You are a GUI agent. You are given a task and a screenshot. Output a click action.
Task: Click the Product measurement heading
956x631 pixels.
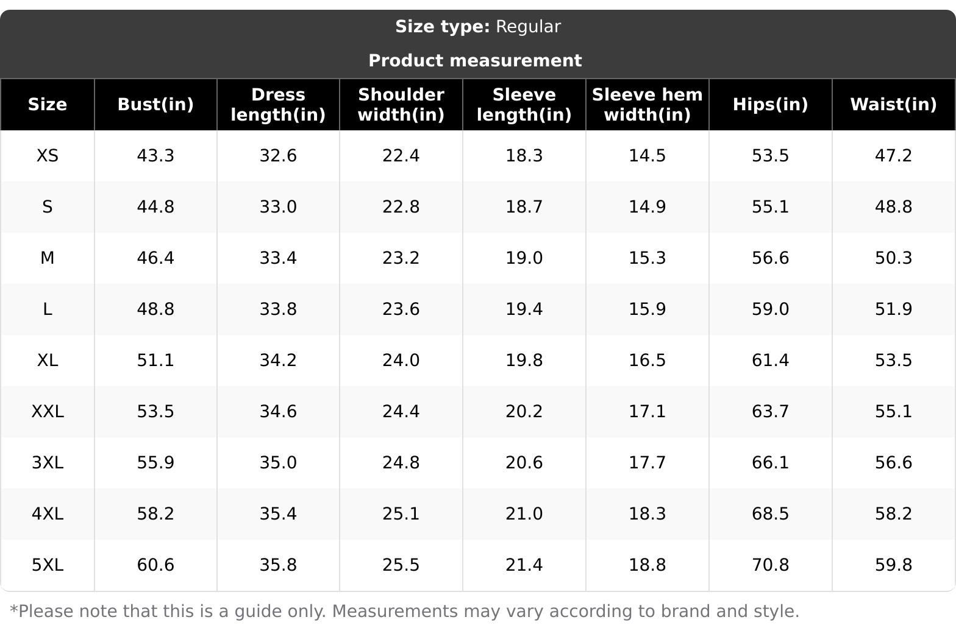pyautogui.click(x=475, y=61)
